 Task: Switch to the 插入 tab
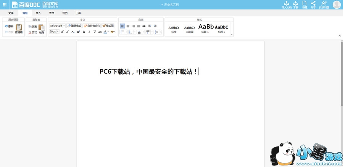pyautogui.click(x=38, y=13)
